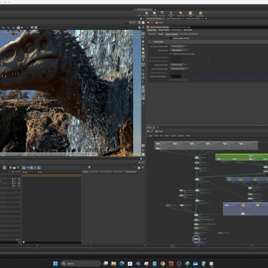
Task: Click the funnel filter icon above the details tabs
Action: pos(89,167)
